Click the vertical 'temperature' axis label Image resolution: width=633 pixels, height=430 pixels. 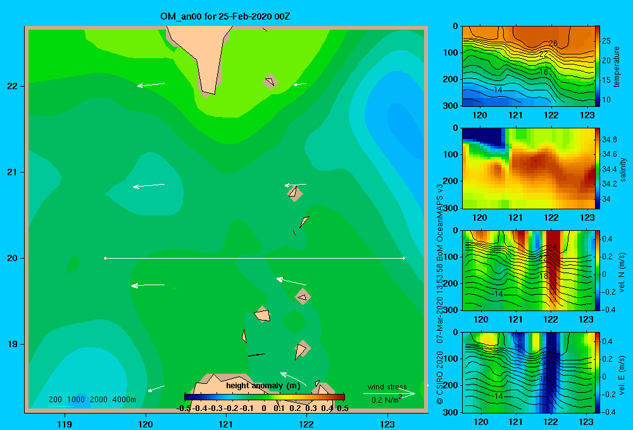tap(617, 66)
